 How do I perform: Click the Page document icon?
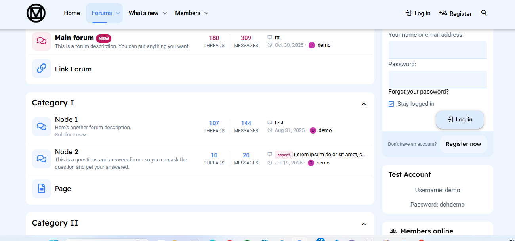coord(42,189)
